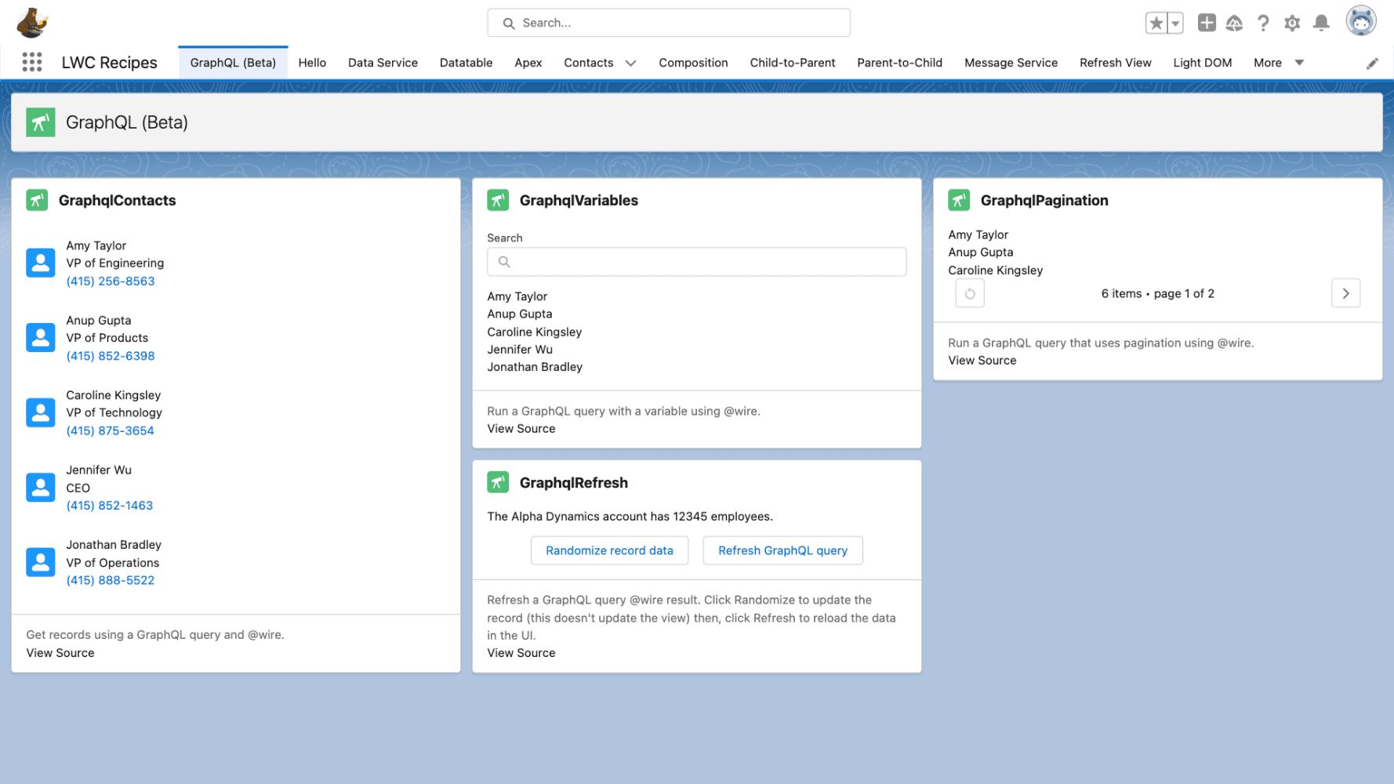
Task: Switch to the Hello tab
Action: point(312,63)
